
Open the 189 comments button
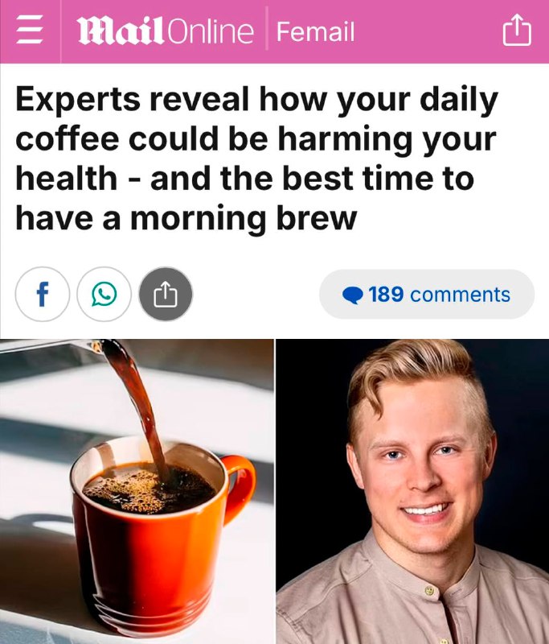tap(427, 295)
